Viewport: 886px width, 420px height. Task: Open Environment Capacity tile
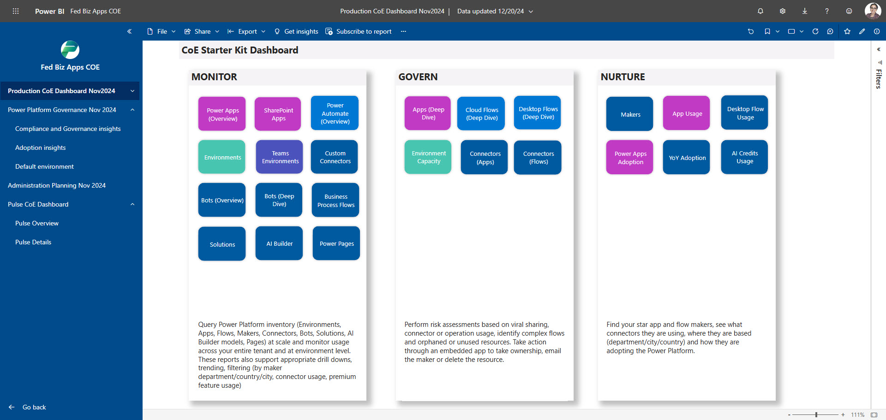pos(428,157)
